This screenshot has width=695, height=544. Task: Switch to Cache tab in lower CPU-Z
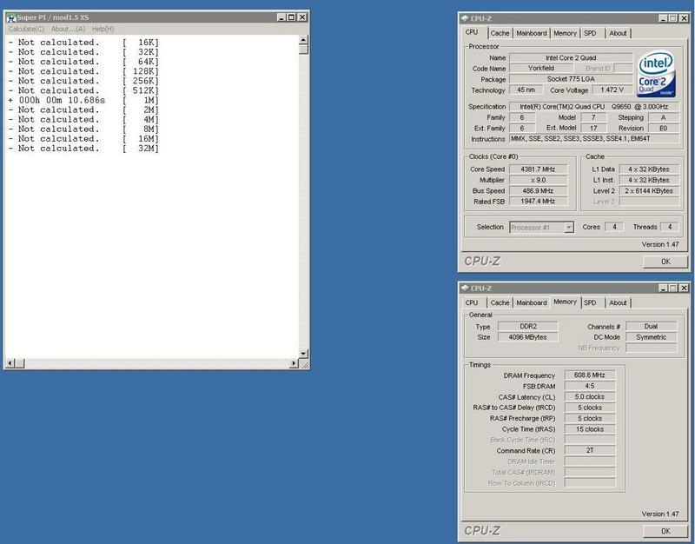[500, 302]
